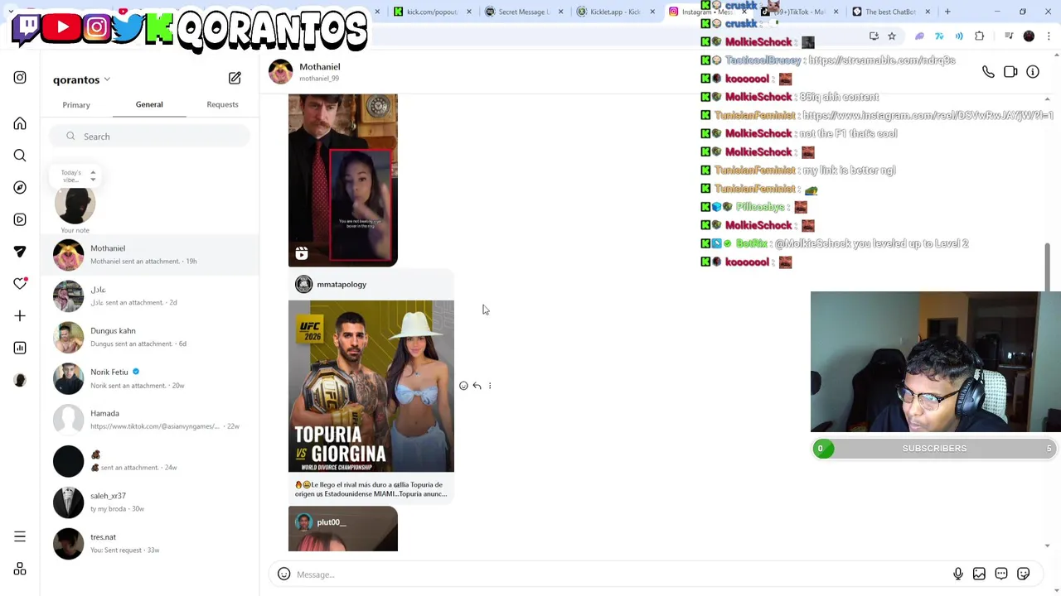Expand qorantos account switcher chevron

[107, 79]
